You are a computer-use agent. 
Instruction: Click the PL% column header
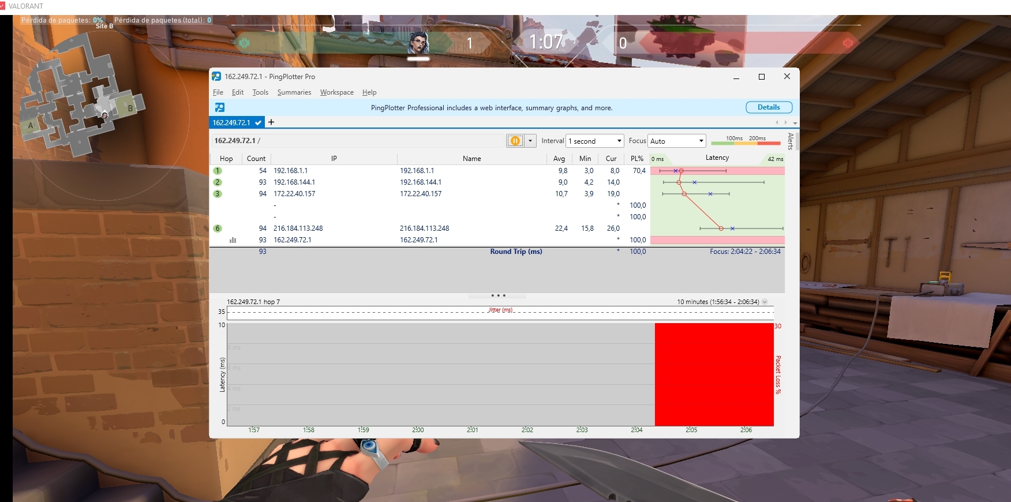pyautogui.click(x=637, y=159)
